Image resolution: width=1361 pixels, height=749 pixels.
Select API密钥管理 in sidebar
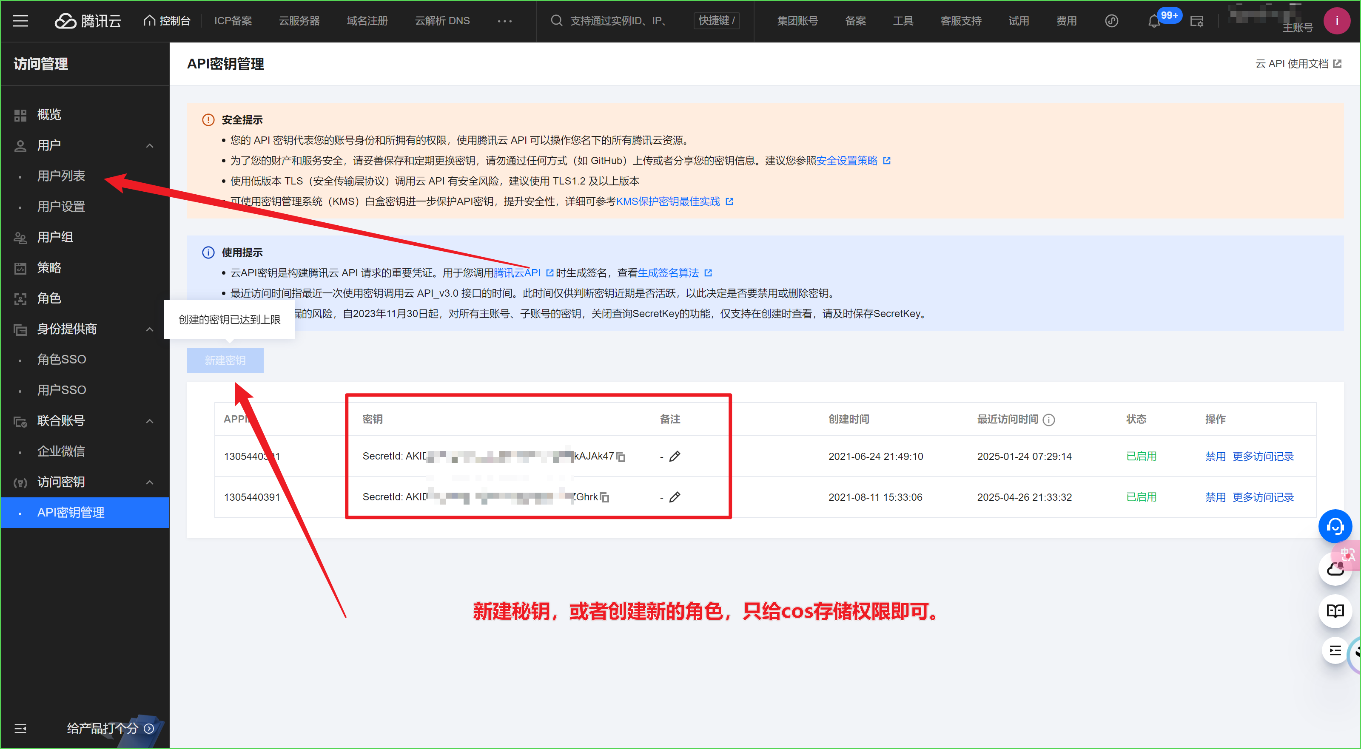click(85, 512)
